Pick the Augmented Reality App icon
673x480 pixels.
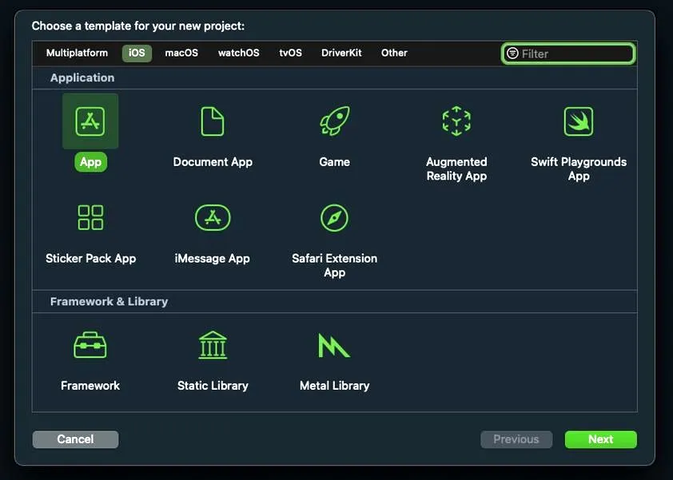click(x=456, y=121)
